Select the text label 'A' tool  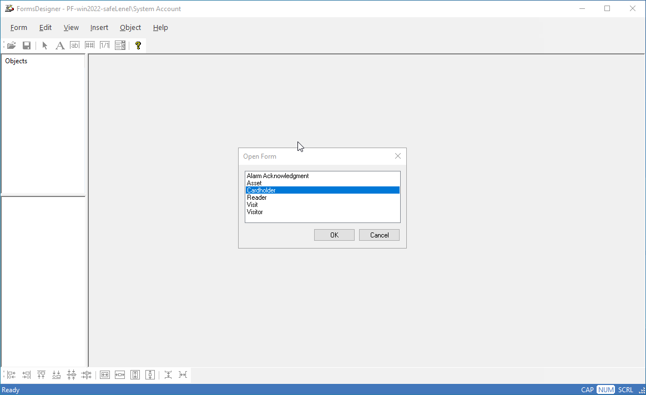60,45
